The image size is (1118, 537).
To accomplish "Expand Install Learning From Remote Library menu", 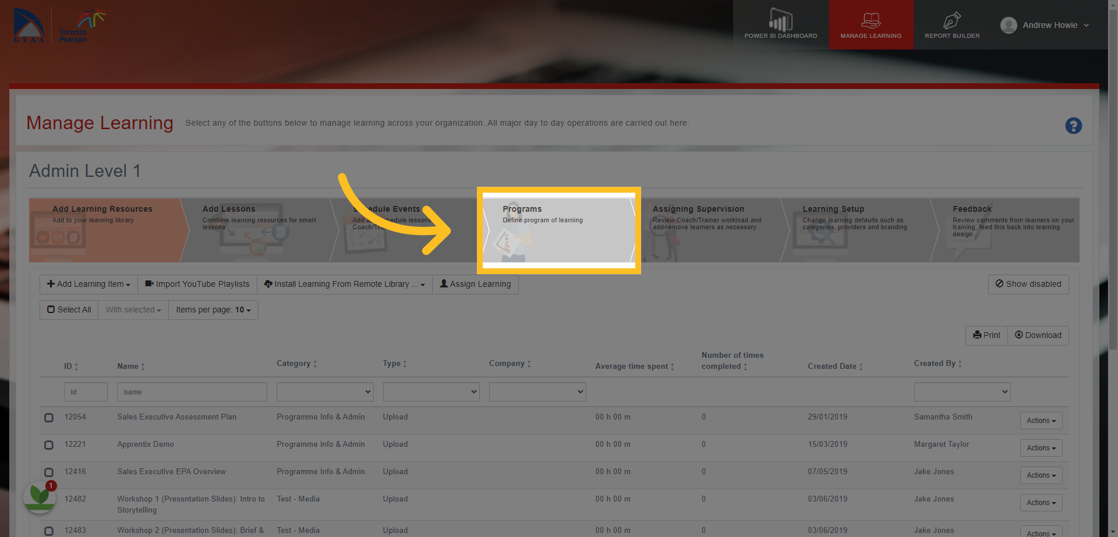I will point(345,284).
